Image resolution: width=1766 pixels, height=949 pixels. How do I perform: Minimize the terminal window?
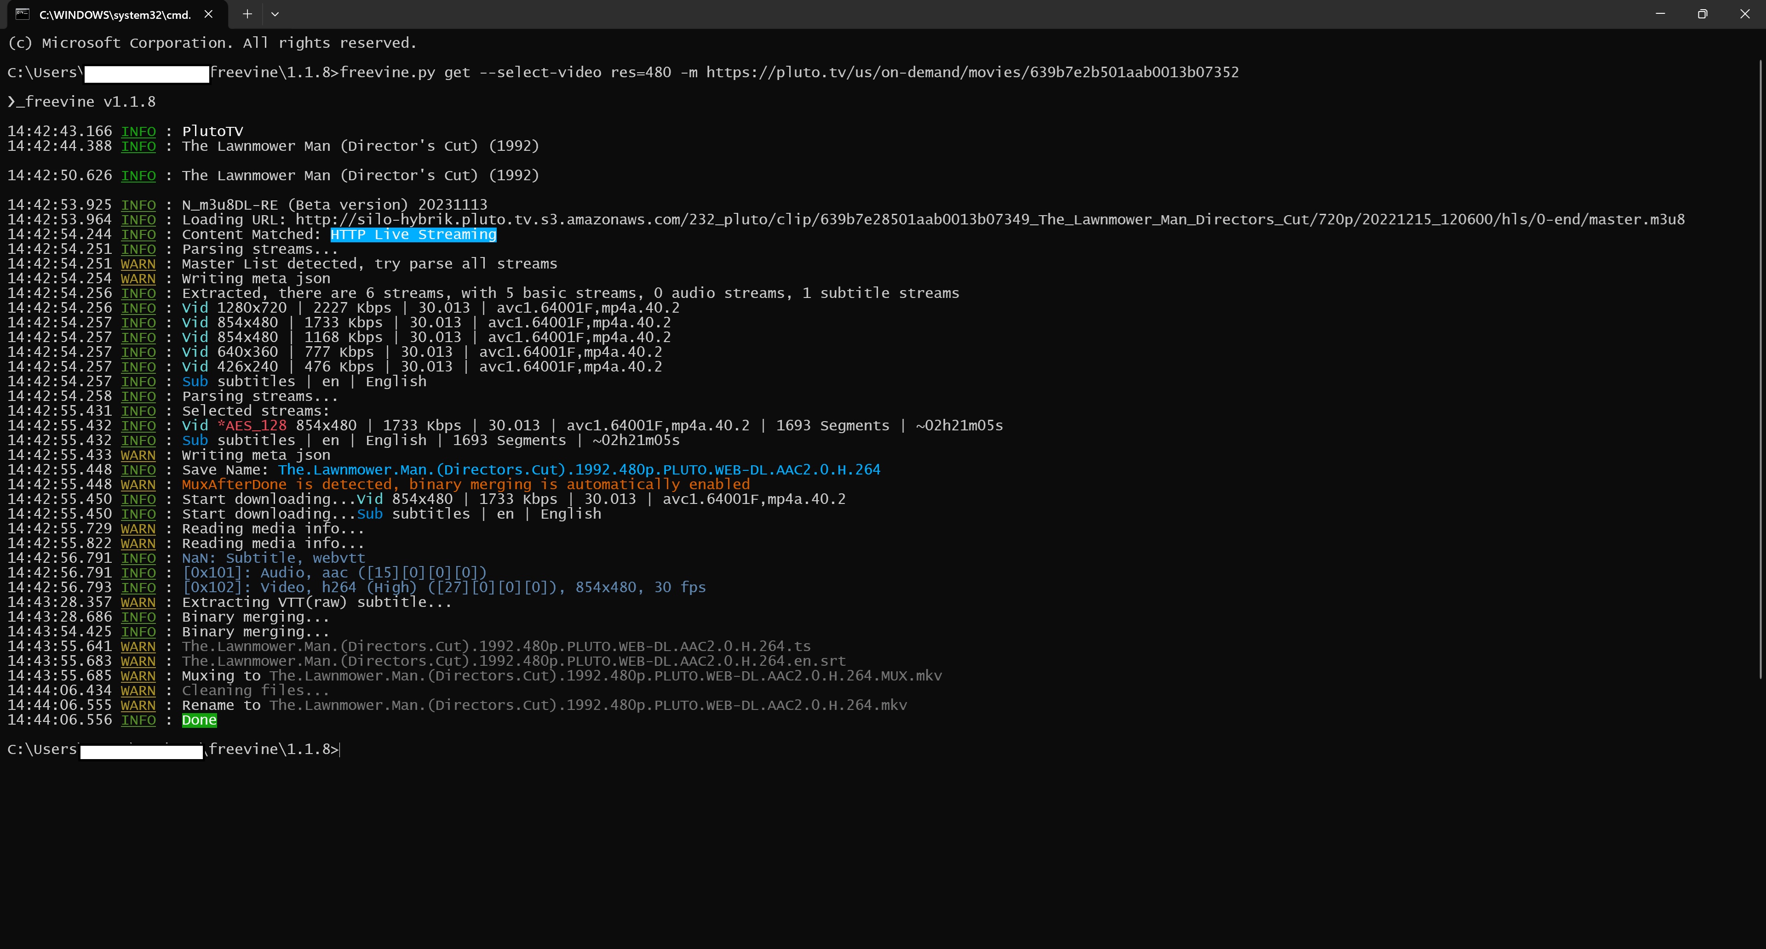coord(1660,14)
